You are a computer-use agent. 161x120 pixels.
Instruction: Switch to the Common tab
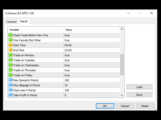(x=12, y=22)
